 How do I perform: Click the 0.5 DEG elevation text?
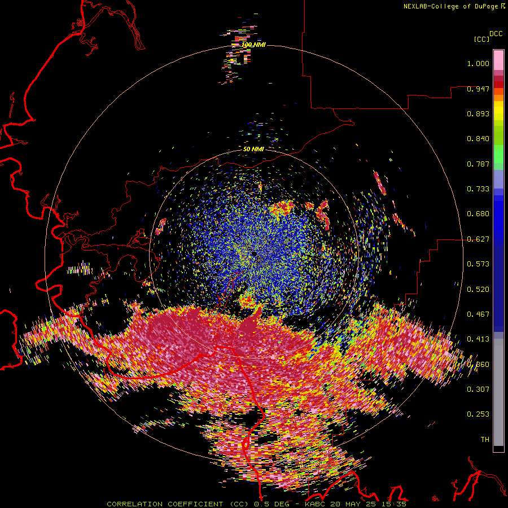click(271, 504)
